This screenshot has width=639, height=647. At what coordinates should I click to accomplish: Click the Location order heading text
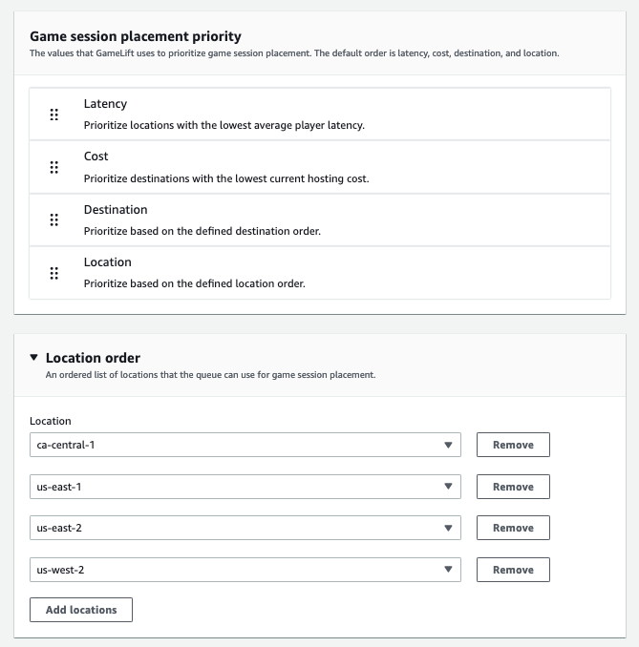pyautogui.click(x=93, y=358)
